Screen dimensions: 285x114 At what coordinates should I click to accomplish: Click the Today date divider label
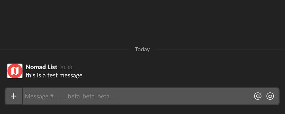(142, 49)
